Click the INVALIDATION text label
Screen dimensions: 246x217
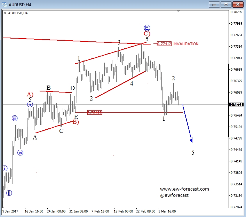coord(186,44)
